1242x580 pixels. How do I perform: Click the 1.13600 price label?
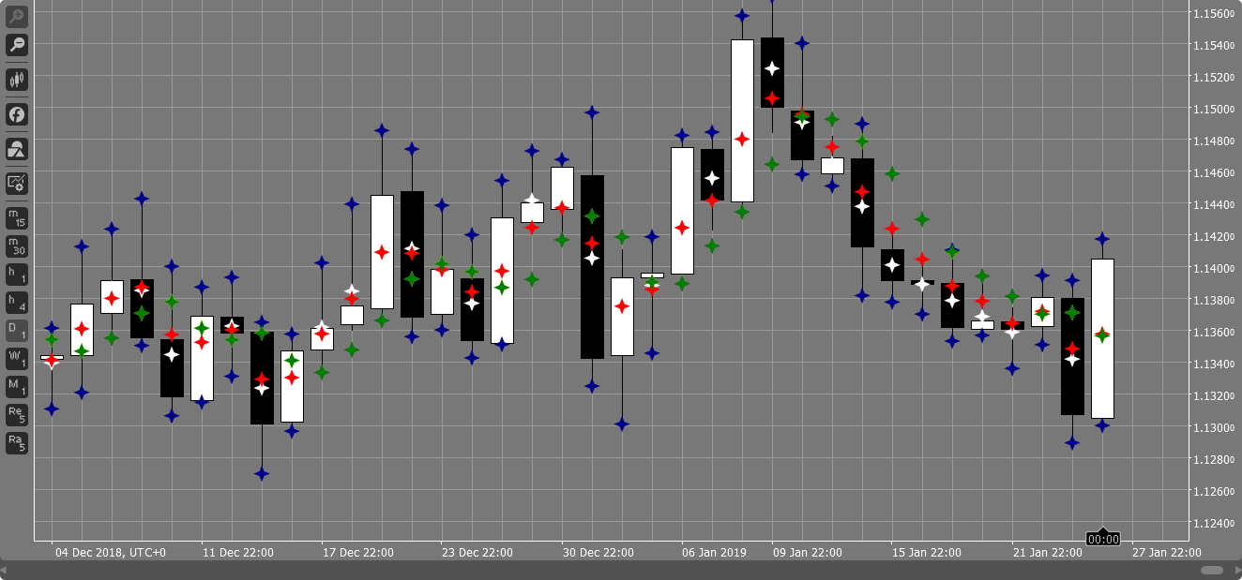[x=1213, y=332]
